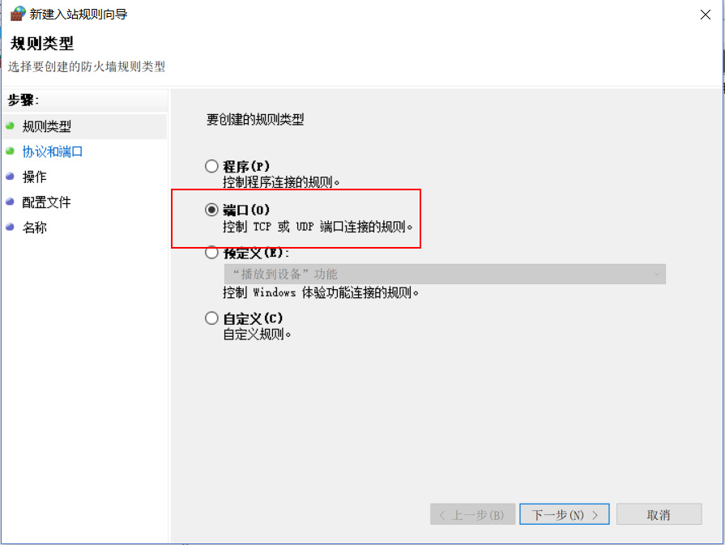
Task: Click blue bullet next to 操作 step
Action: tap(11, 176)
